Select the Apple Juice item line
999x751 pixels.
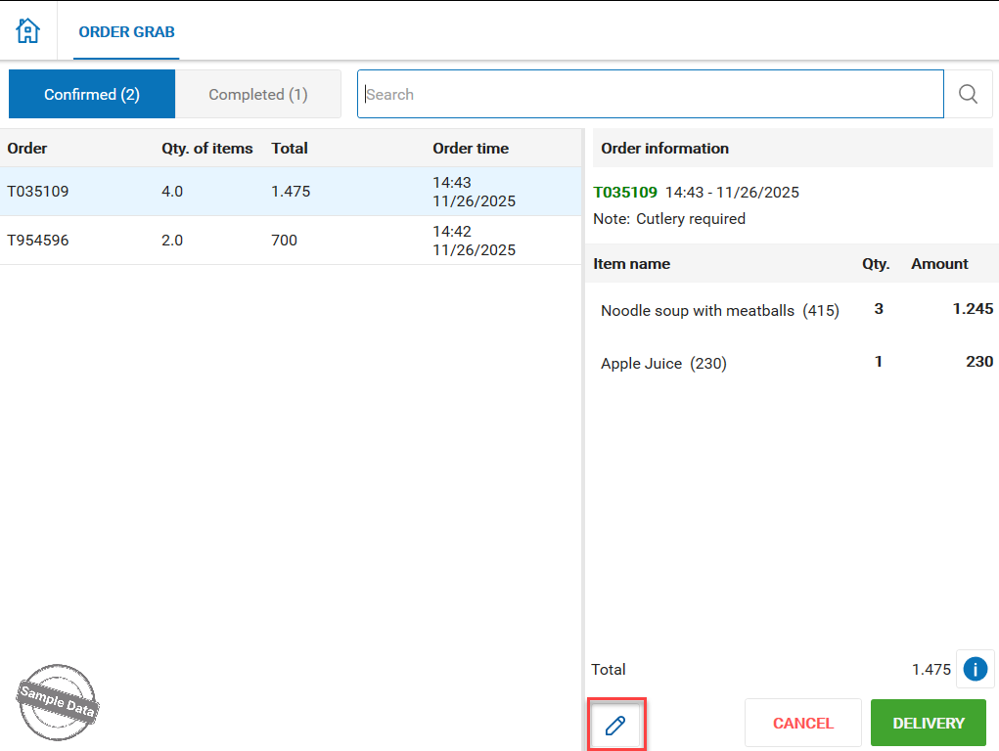coord(663,364)
